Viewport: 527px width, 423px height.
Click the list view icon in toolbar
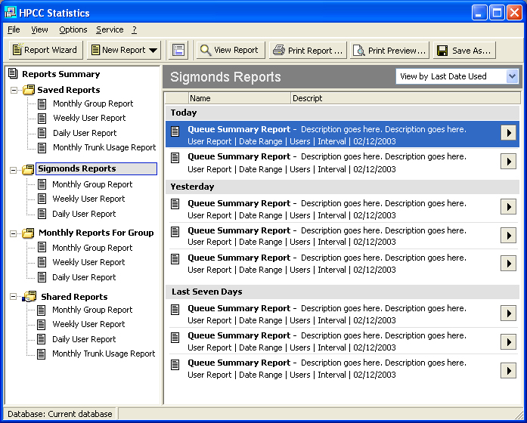(x=178, y=51)
